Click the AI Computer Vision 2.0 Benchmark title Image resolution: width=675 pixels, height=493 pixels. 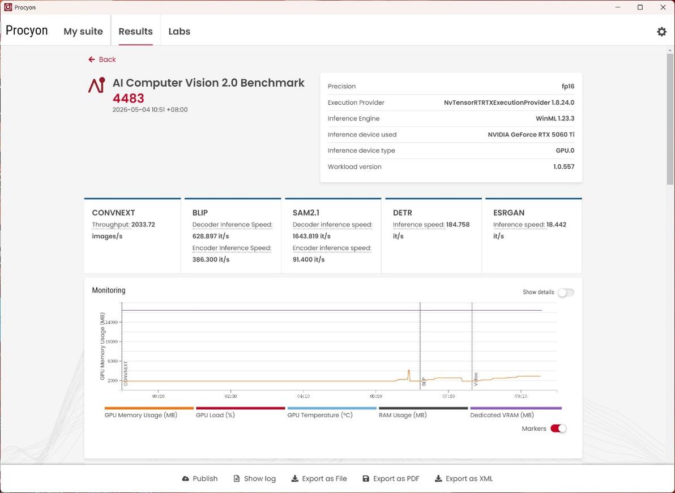(x=208, y=83)
